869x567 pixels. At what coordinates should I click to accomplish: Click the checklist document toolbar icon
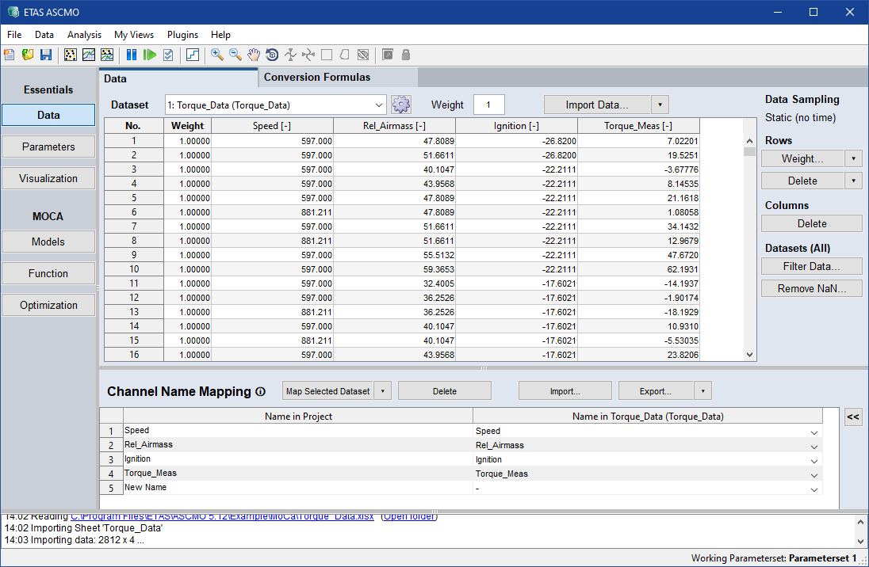[x=168, y=55]
